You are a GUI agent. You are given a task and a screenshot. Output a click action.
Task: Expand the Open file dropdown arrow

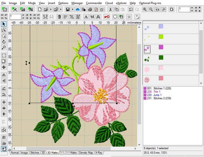point(51,9)
